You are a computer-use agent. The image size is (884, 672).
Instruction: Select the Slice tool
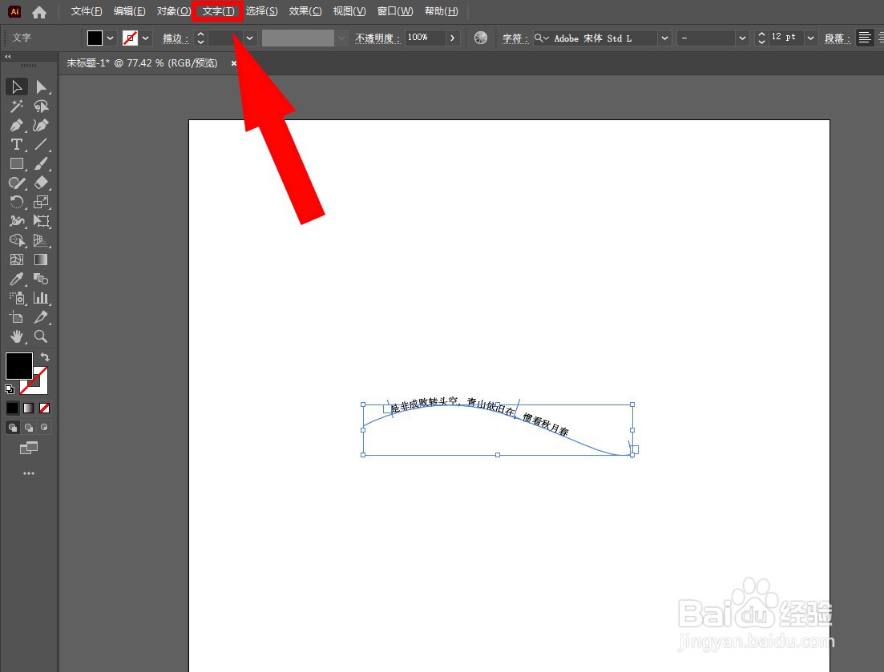coord(41,317)
